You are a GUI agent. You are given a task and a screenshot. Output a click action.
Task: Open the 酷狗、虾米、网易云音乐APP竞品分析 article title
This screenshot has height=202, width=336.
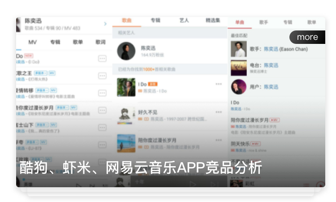(141, 168)
